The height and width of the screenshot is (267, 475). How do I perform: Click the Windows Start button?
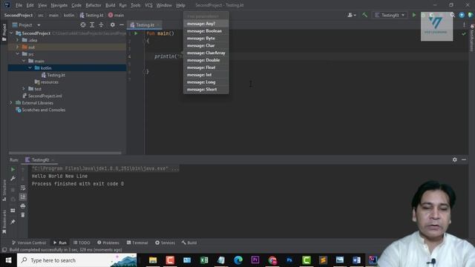coord(8,260)
